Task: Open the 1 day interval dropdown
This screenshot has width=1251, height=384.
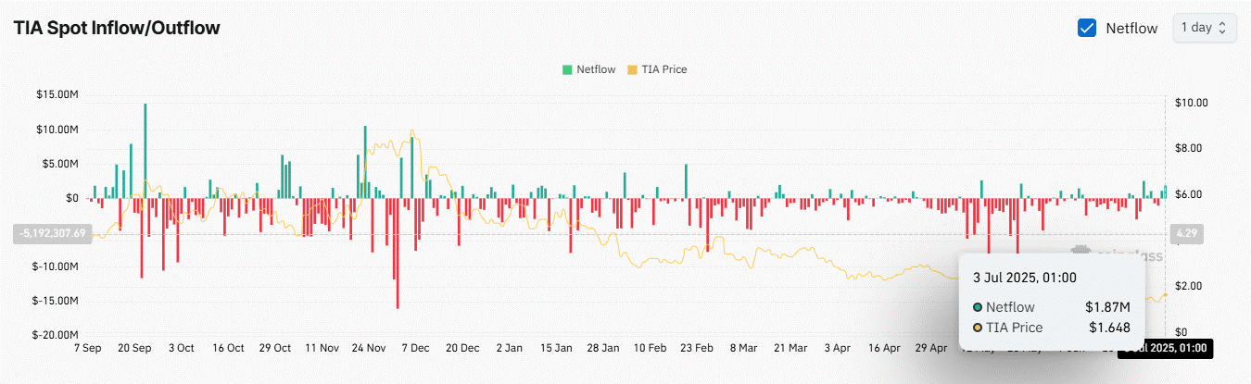Action: click(1204, 28)
